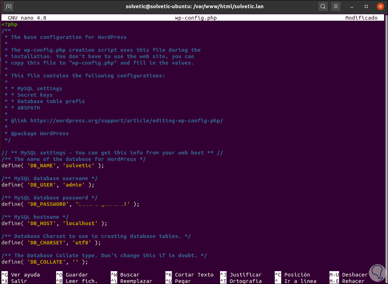Place cursor on the 'utf8' charset value

point(82,243)
